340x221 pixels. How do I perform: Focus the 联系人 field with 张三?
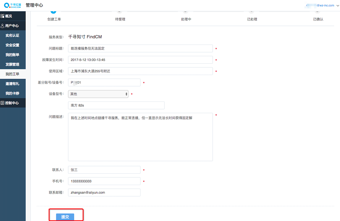[104, 170]
